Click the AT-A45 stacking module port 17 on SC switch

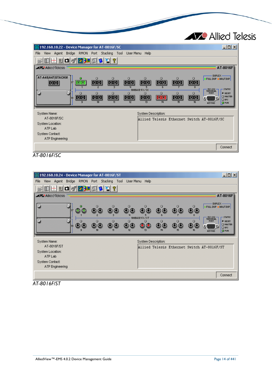tap(54, 83)
